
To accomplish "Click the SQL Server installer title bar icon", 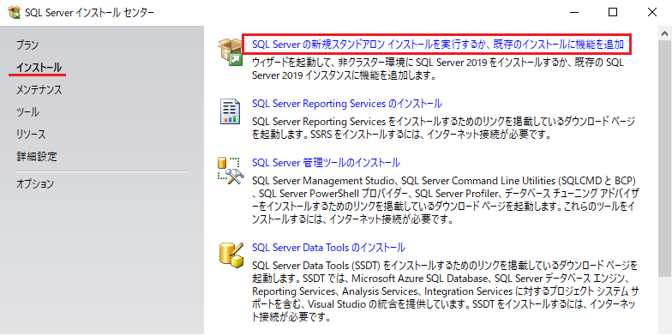I will pyautogui.click(x=14, y=12).
